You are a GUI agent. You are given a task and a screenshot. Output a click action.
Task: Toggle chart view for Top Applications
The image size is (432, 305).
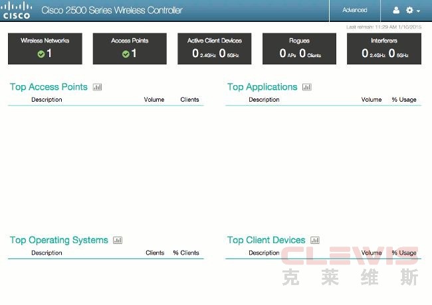pyautogui.click(x=307, y=87)
